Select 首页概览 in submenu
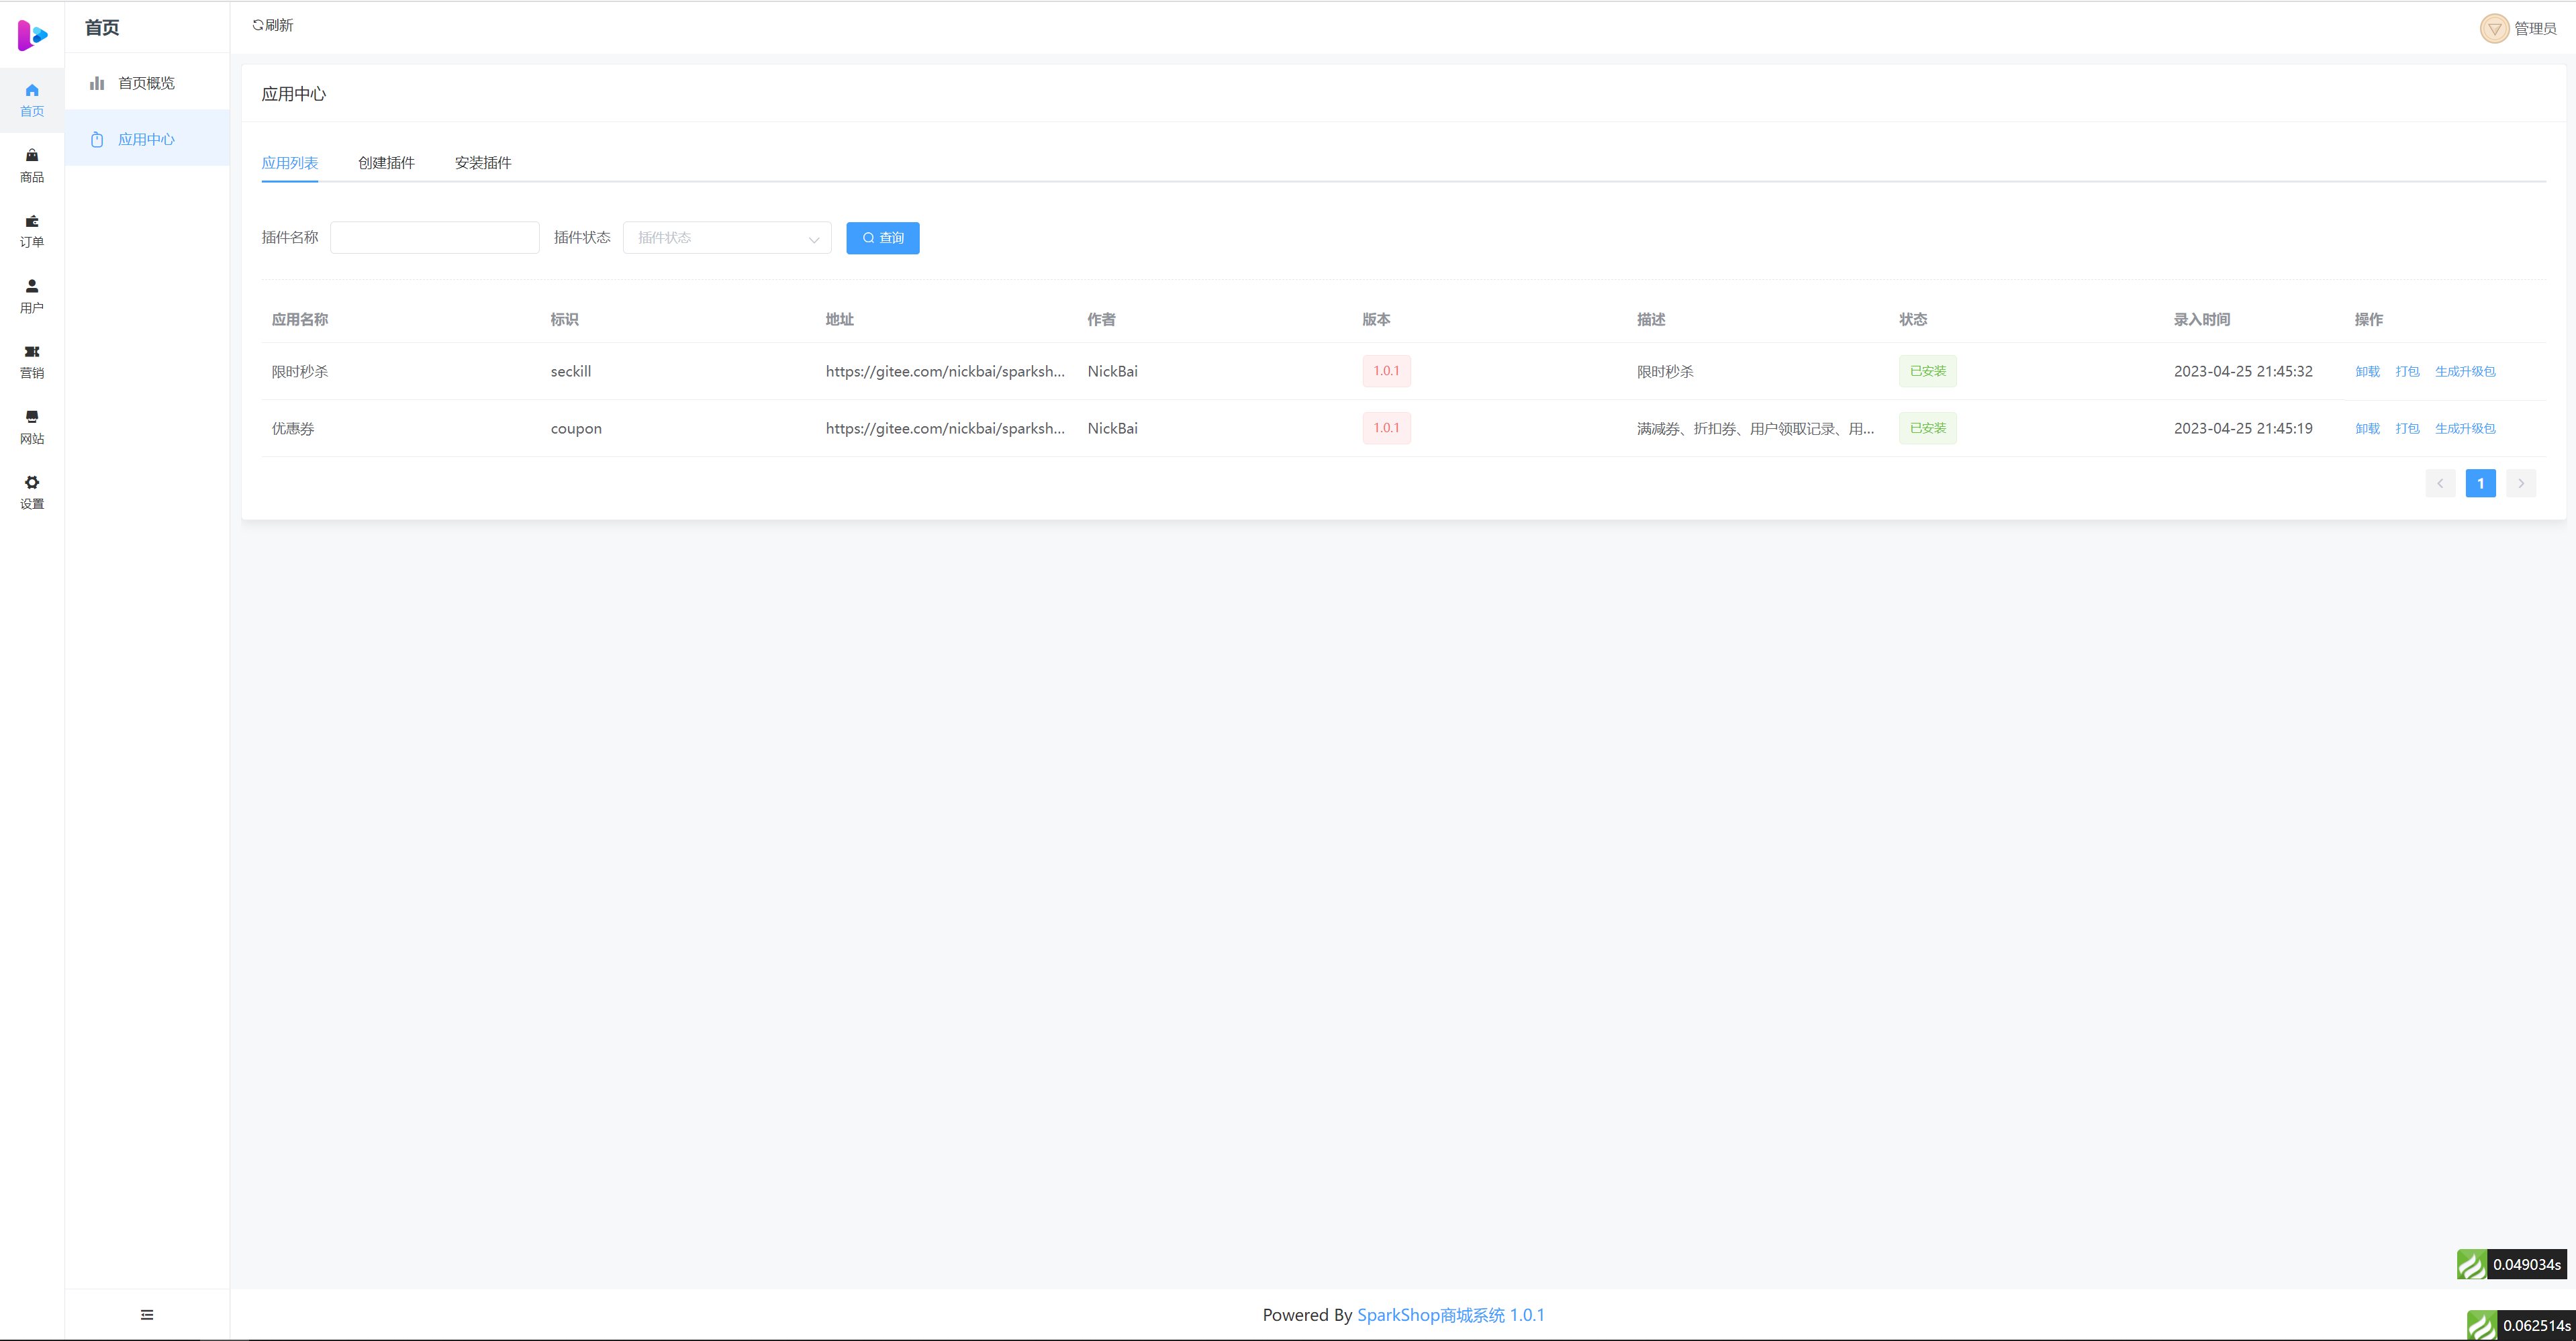The height and width of the screenshot is (1341, 2576). 146,83
